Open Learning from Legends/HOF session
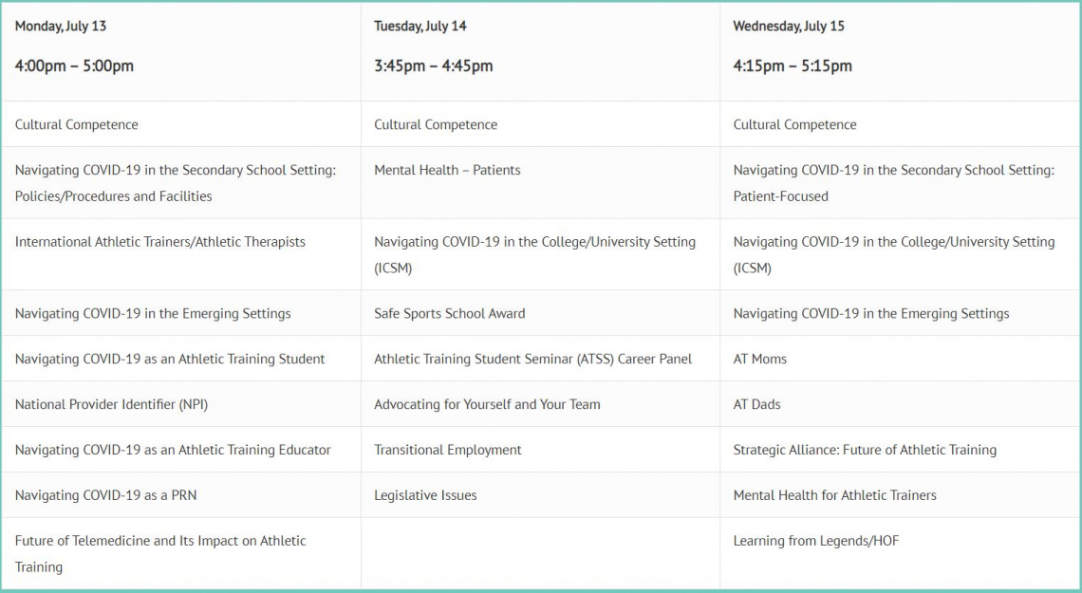The height and width of the screenshot is (593, 1082). (x=816, y=541)
